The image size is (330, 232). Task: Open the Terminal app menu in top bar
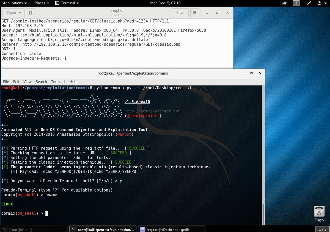(x=67, y=3)
